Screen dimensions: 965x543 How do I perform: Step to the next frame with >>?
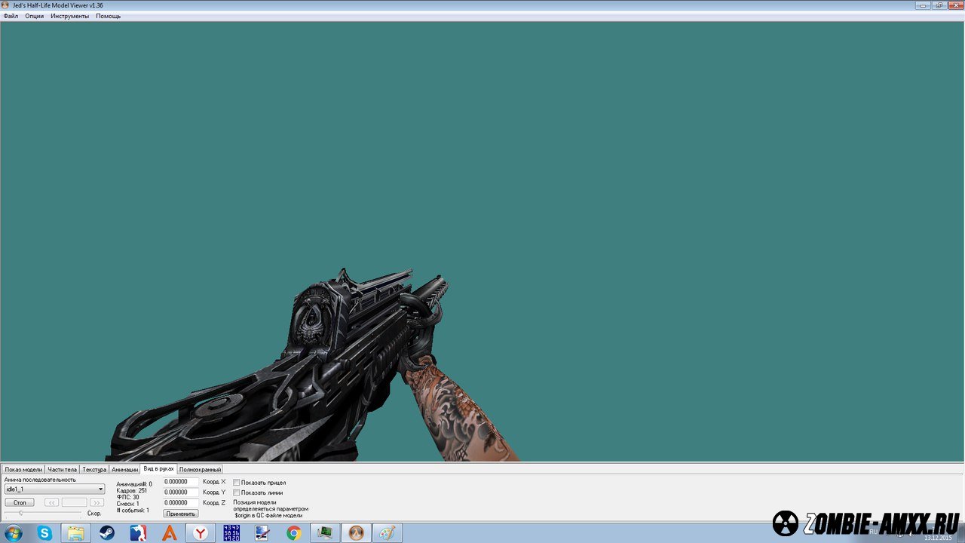coord(96,502)
